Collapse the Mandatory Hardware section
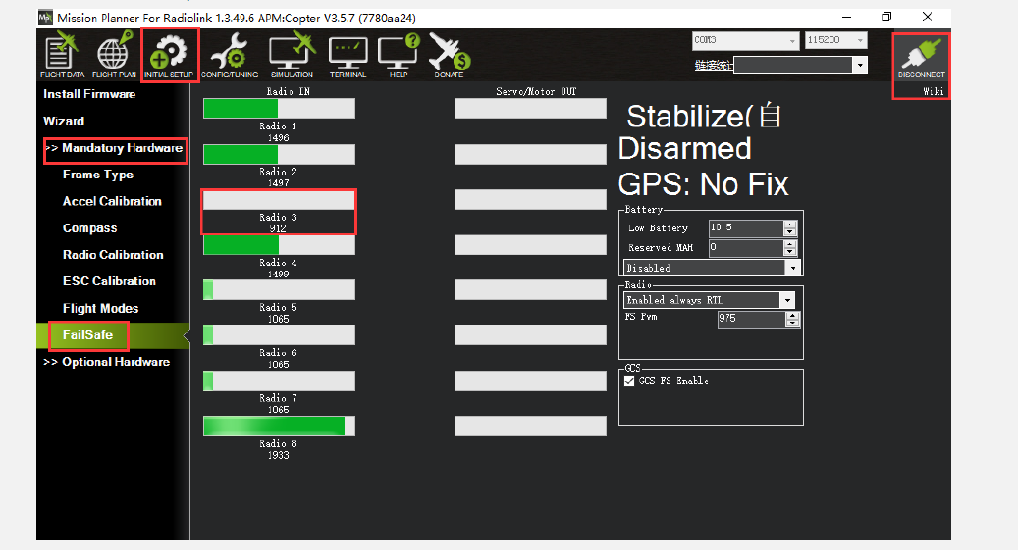Viewport: 1018px width, 550px height. click(x=114, y=148)
